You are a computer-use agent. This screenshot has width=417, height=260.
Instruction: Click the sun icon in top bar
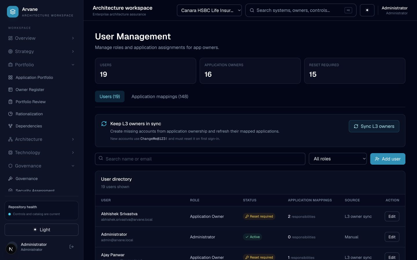click(x=367, y=10)
